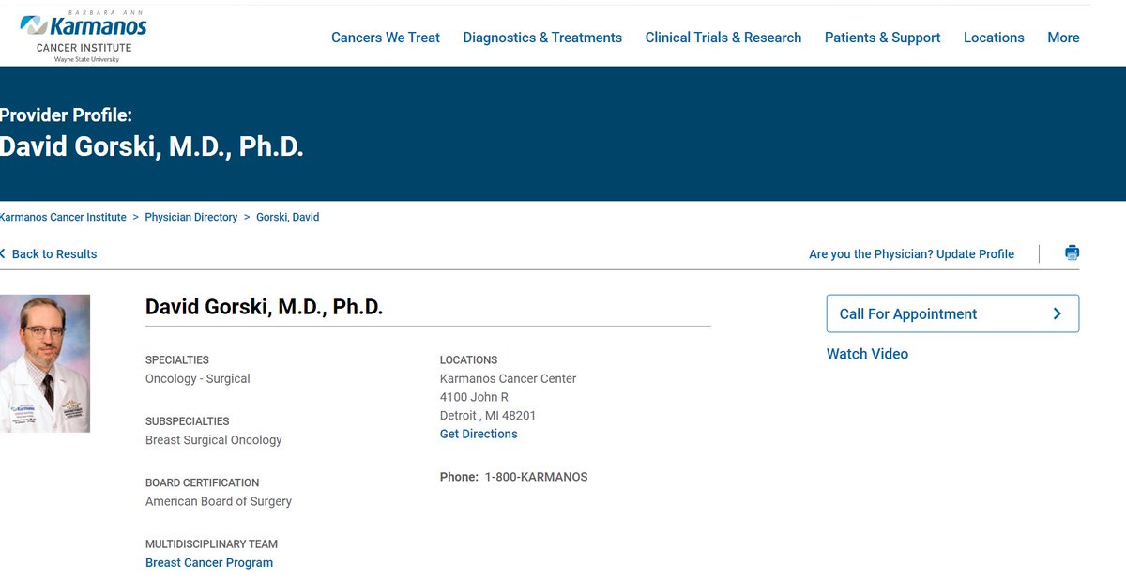Viewport: 1126px width, 581px height.
Task: Click Watch Video link
Action: (x=867, y=354)
